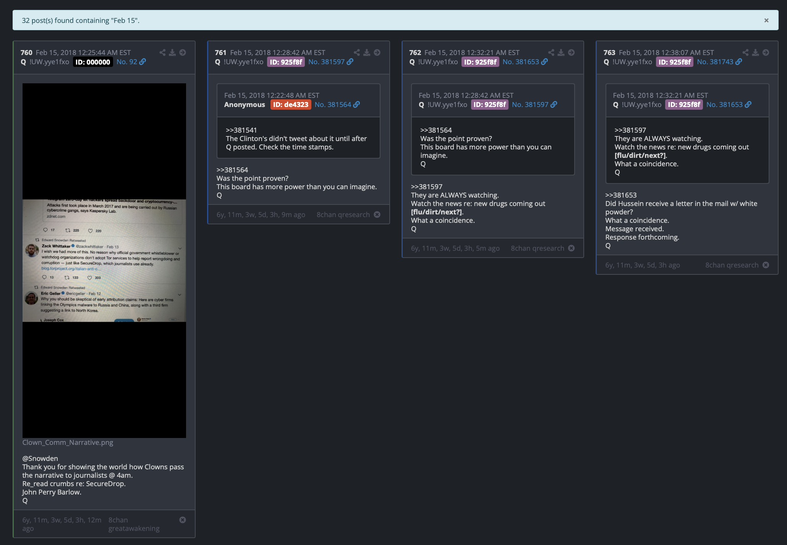Share post 762
Screen dimensions: 787x545
(551, 52)
